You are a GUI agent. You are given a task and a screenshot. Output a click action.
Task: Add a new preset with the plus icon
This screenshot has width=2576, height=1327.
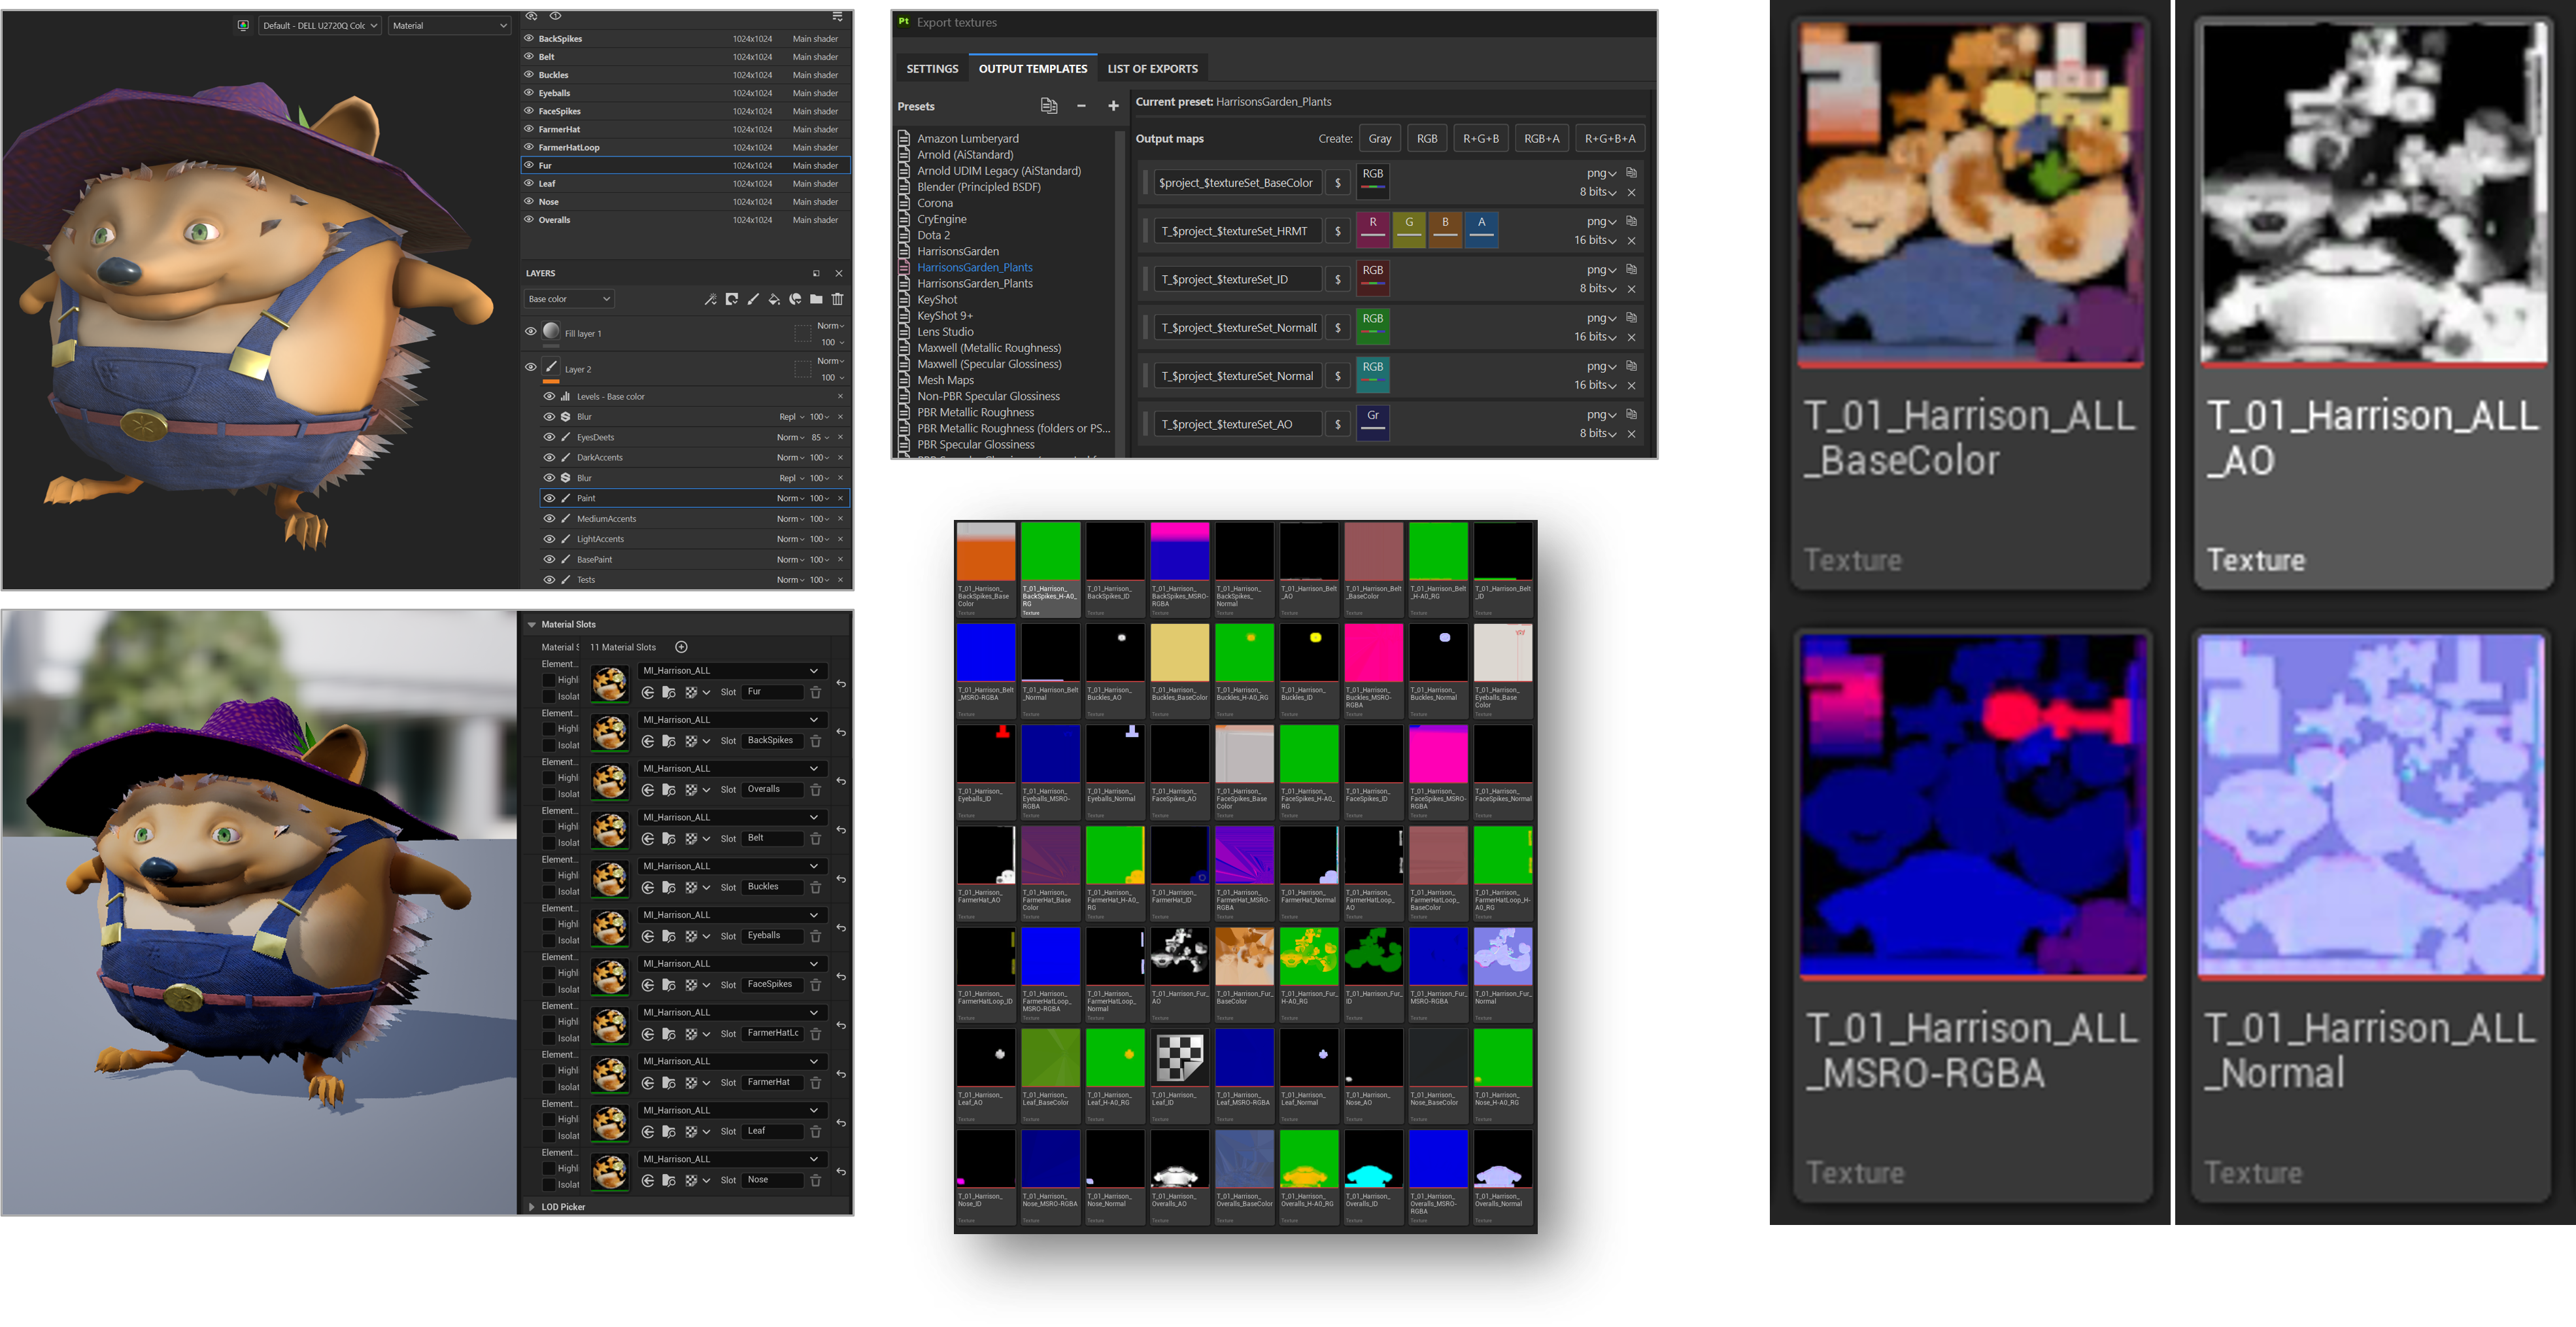coord(1113,106)
